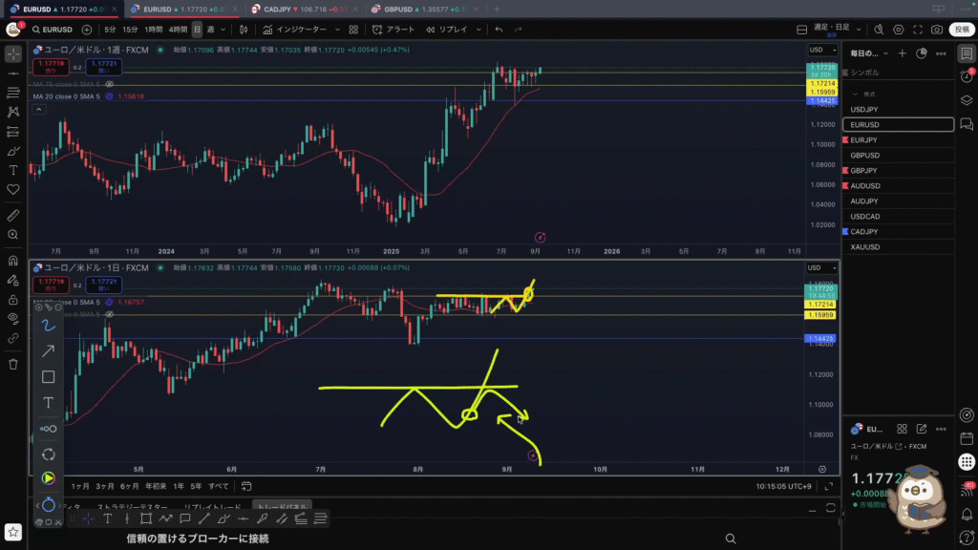Screen dimensions: 978x550
Task: Select the trend line tool in left sidebar
Action: 13,74
